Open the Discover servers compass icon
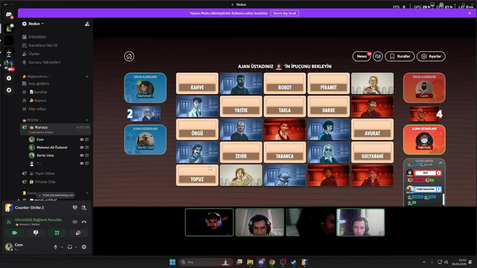Screen dimensions: 477x268 (x=9, y=90)
